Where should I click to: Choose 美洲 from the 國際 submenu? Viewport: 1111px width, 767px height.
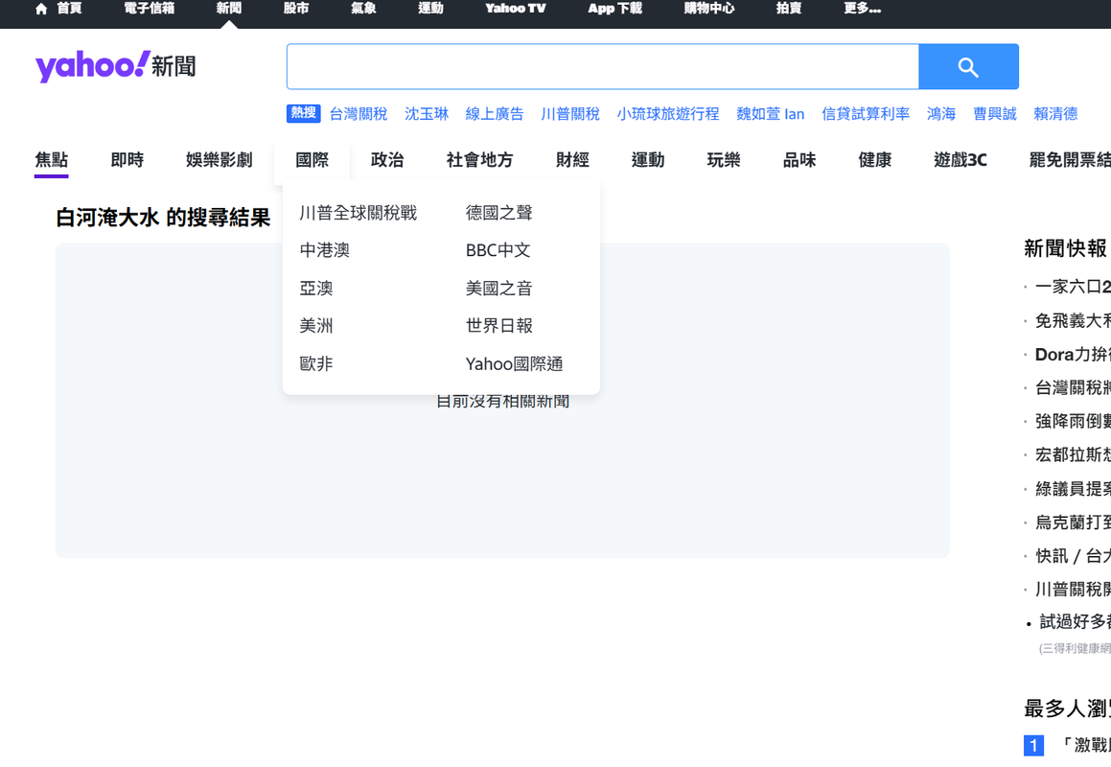[x=316, y=326]
